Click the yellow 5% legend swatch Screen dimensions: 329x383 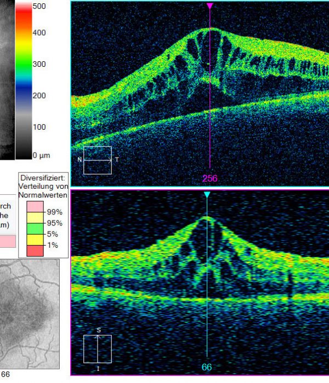click(35, 240)
